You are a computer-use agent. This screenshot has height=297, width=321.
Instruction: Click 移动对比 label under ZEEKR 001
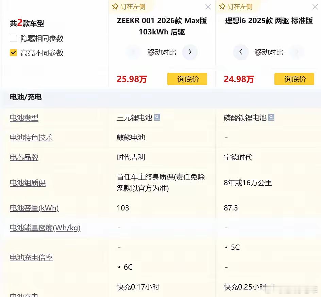coord(162,52)
